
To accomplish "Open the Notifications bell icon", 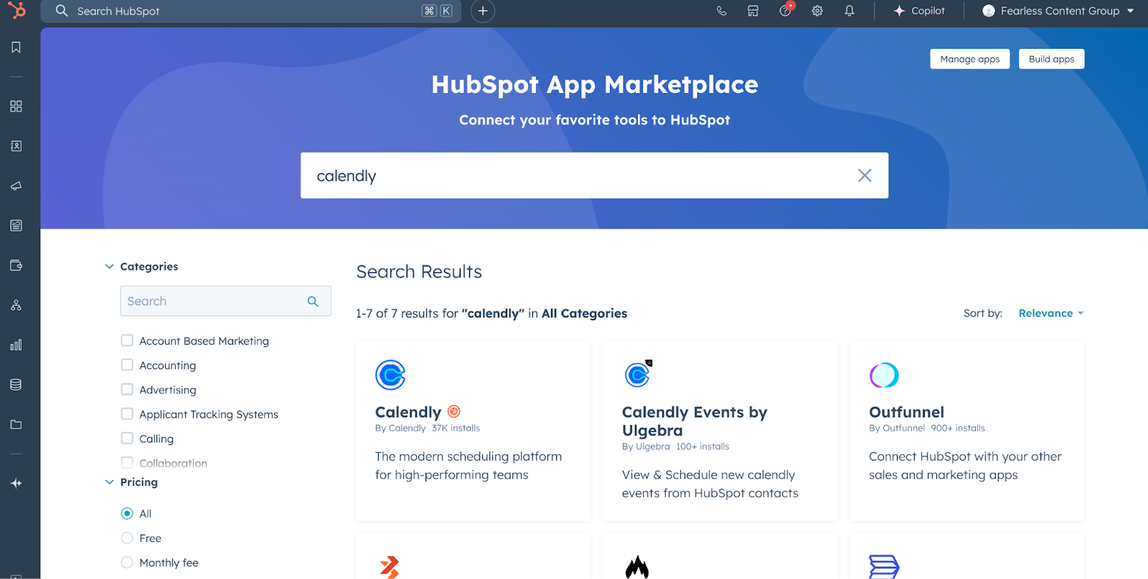I will click(x=849, y=11).
